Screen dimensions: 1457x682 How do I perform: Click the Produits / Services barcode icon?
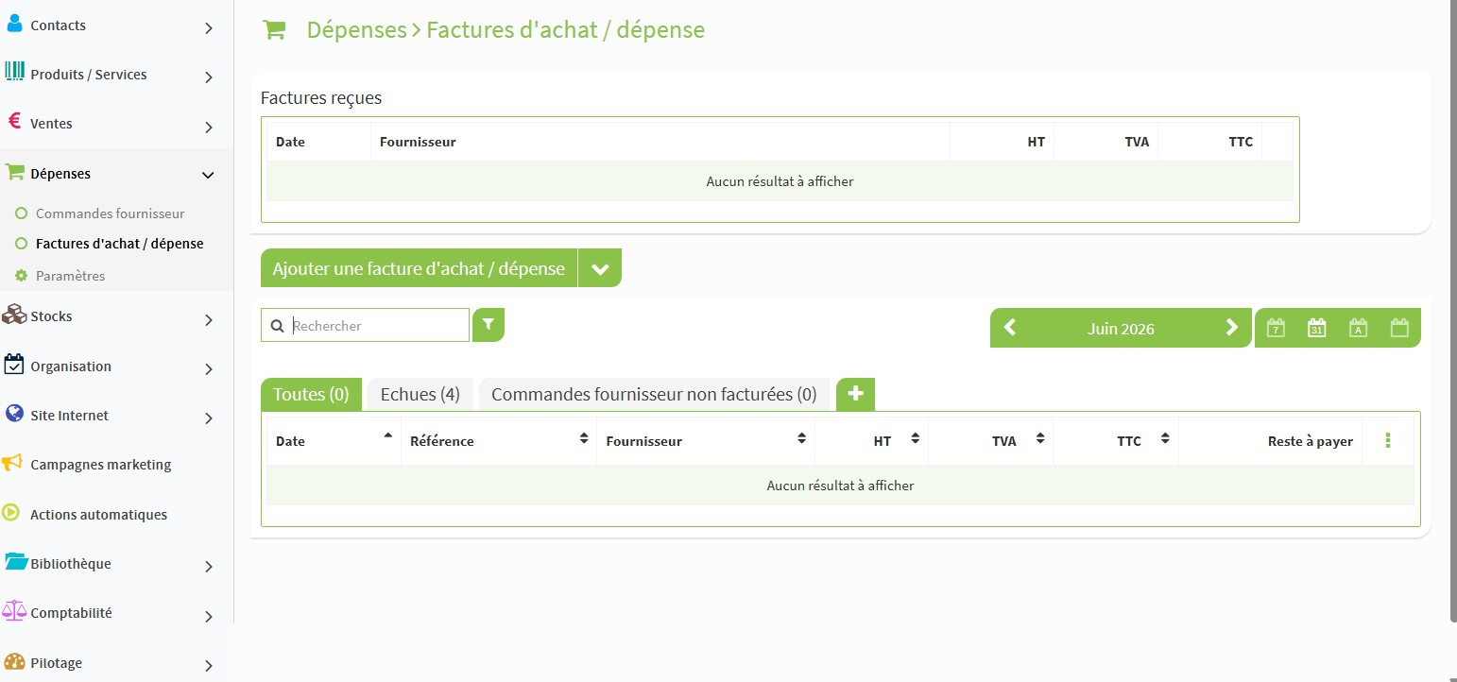pyautogui.click(x=14, y=72)
